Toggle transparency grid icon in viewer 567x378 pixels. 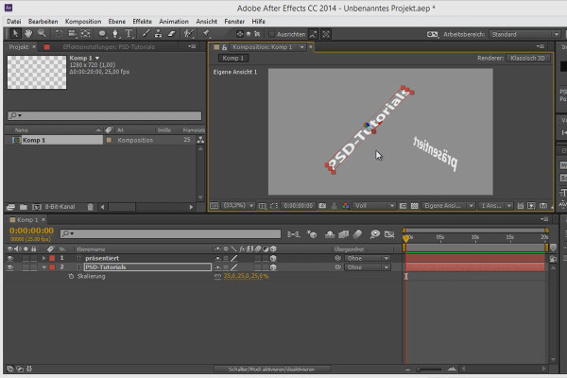click(415, 206)
